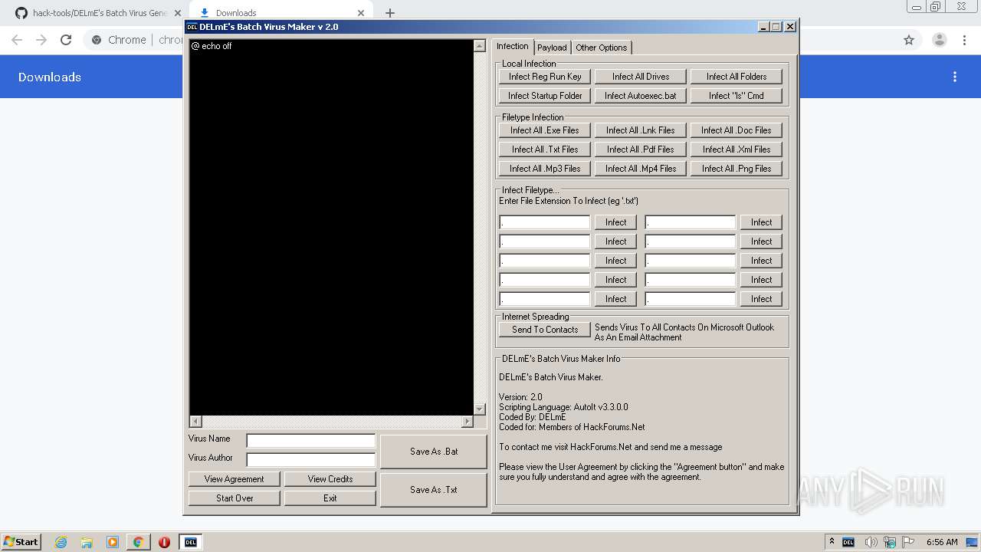Bookmark this page with the star icon
Image resolution: width=981 pixels, height=552 pixels.
point(909,40)
